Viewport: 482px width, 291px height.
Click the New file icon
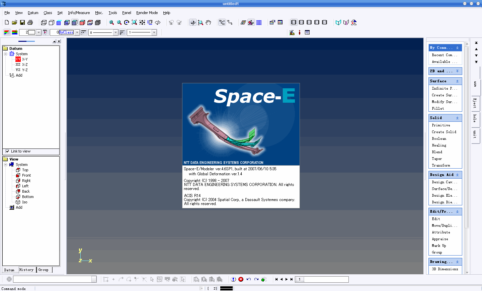[7, 22]
